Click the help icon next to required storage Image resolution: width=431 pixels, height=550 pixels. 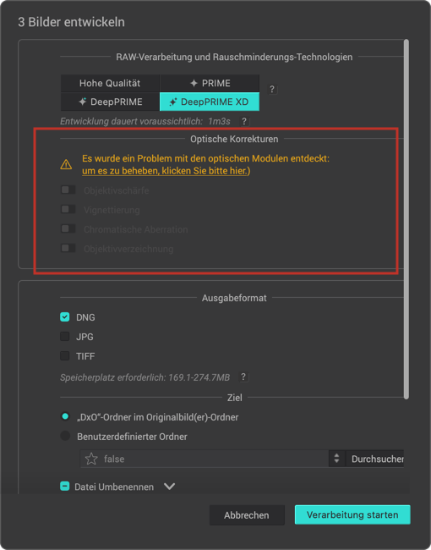pyautogui.click(x=243, y=377)
